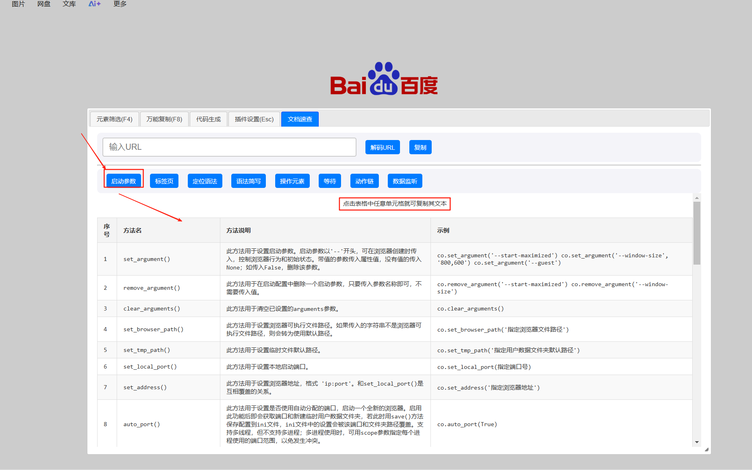Click the 方法名 column header

[168, 230]
